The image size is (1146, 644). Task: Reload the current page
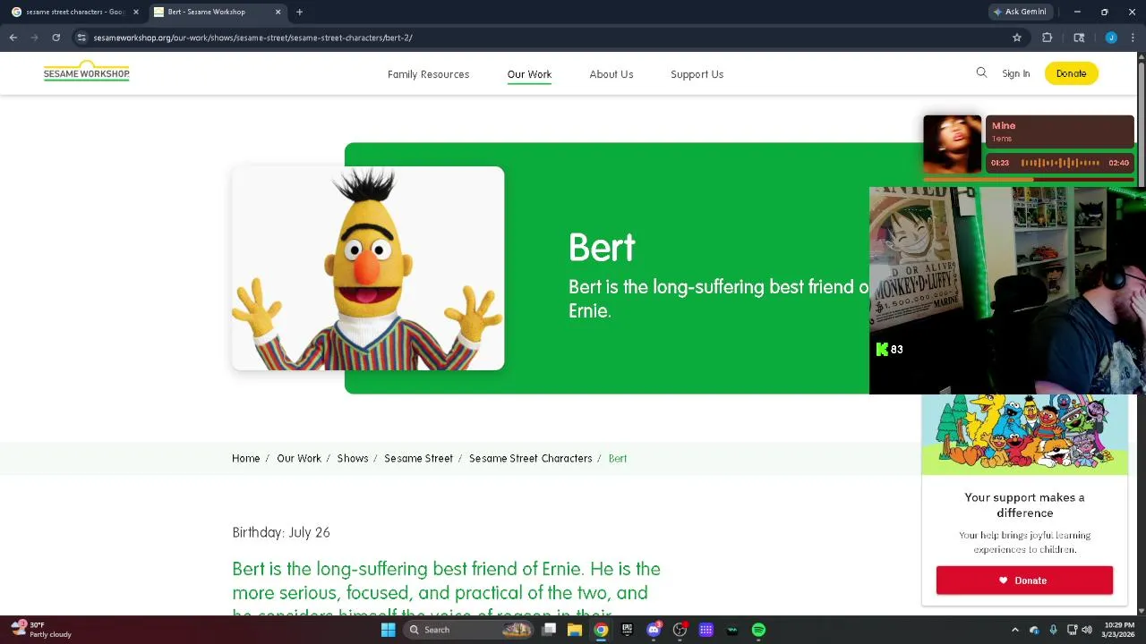(x=56, y=38)
